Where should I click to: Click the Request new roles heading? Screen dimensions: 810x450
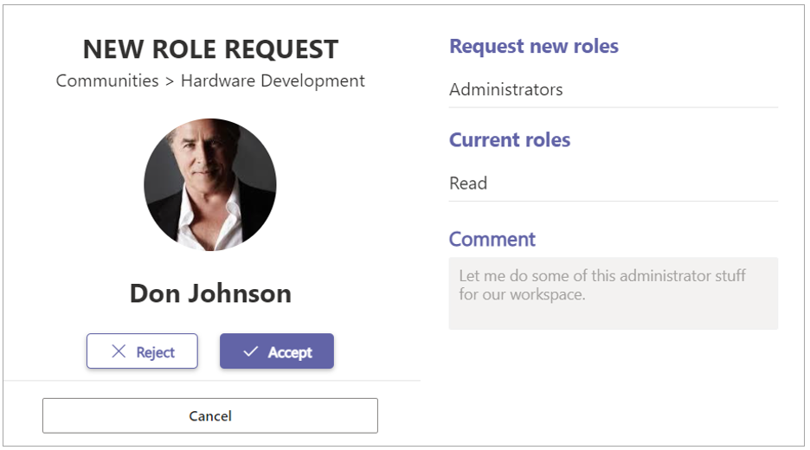pyautogui.click(x=534, y=47)
